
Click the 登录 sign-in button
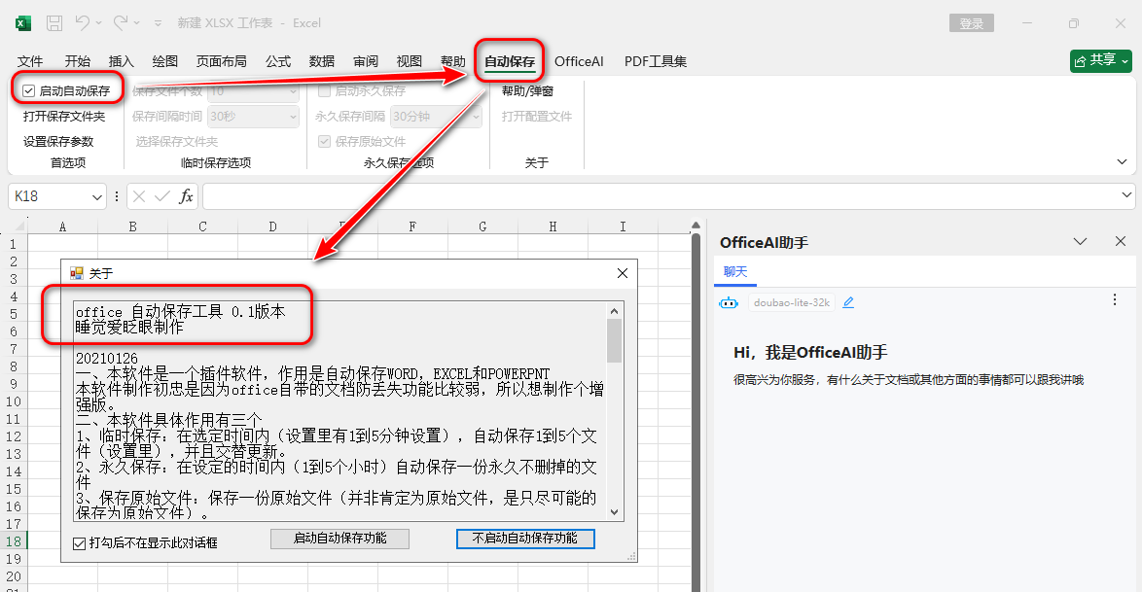[x=972, y=23]
